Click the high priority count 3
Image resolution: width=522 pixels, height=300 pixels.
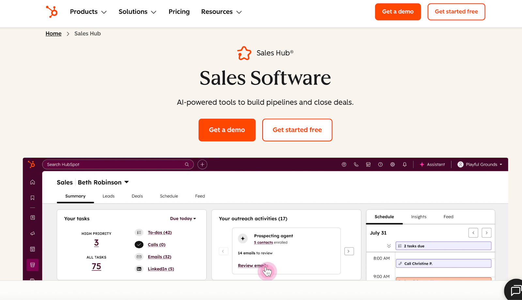pos(96,243)
